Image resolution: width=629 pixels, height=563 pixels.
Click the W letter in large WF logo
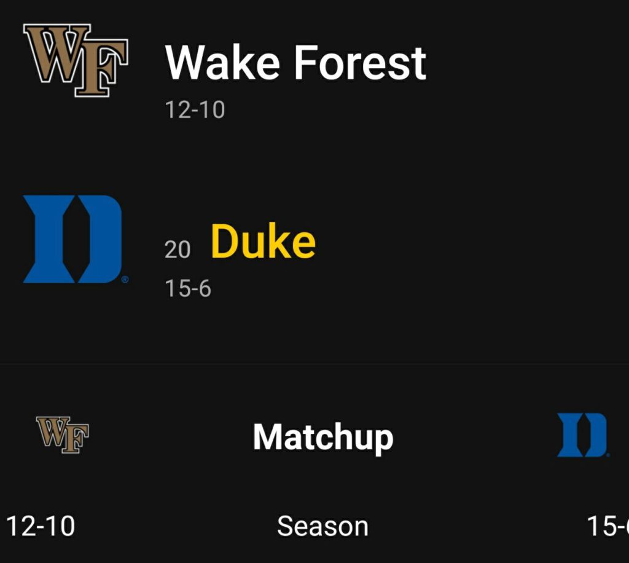pos(54,52)
